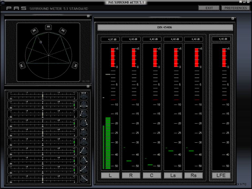Click the goniometer icon in the seventh correlation row

click(83, 150)
